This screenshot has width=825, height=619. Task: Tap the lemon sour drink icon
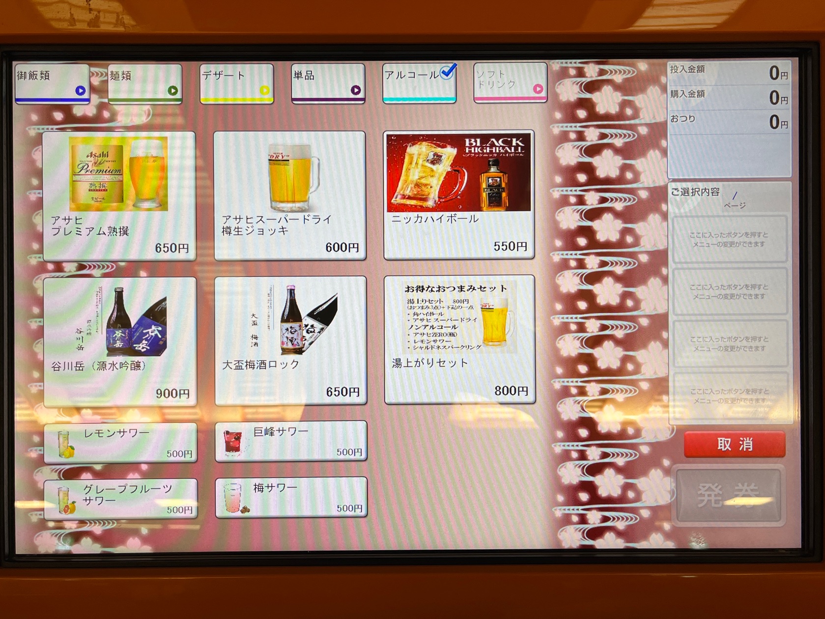point(66,444)
